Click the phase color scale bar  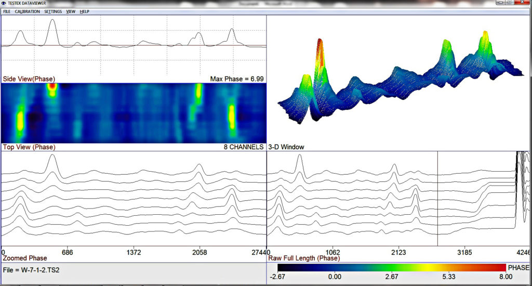(x=392, y=268)
